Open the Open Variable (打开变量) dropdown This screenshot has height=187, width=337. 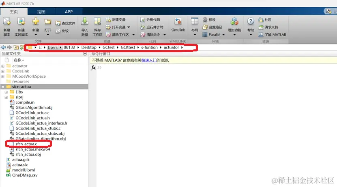coord(129,27)
